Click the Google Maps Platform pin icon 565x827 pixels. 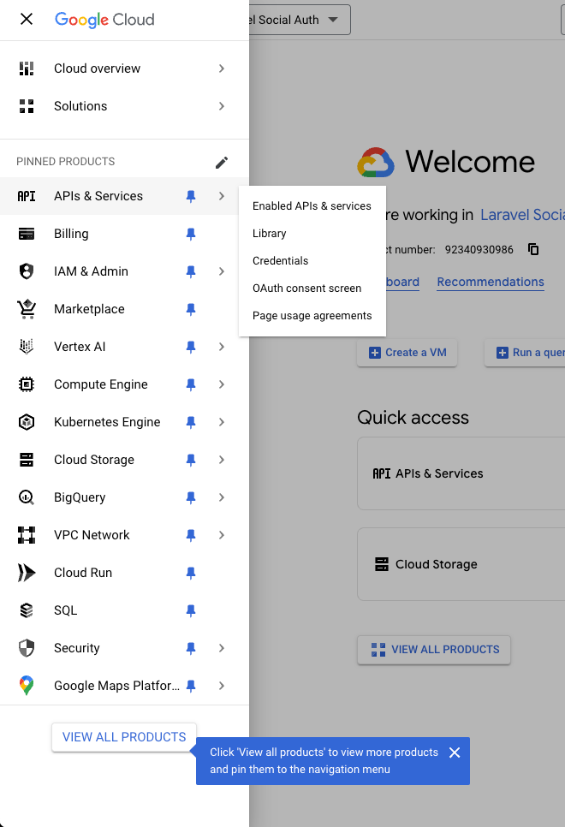coord(27,686)
